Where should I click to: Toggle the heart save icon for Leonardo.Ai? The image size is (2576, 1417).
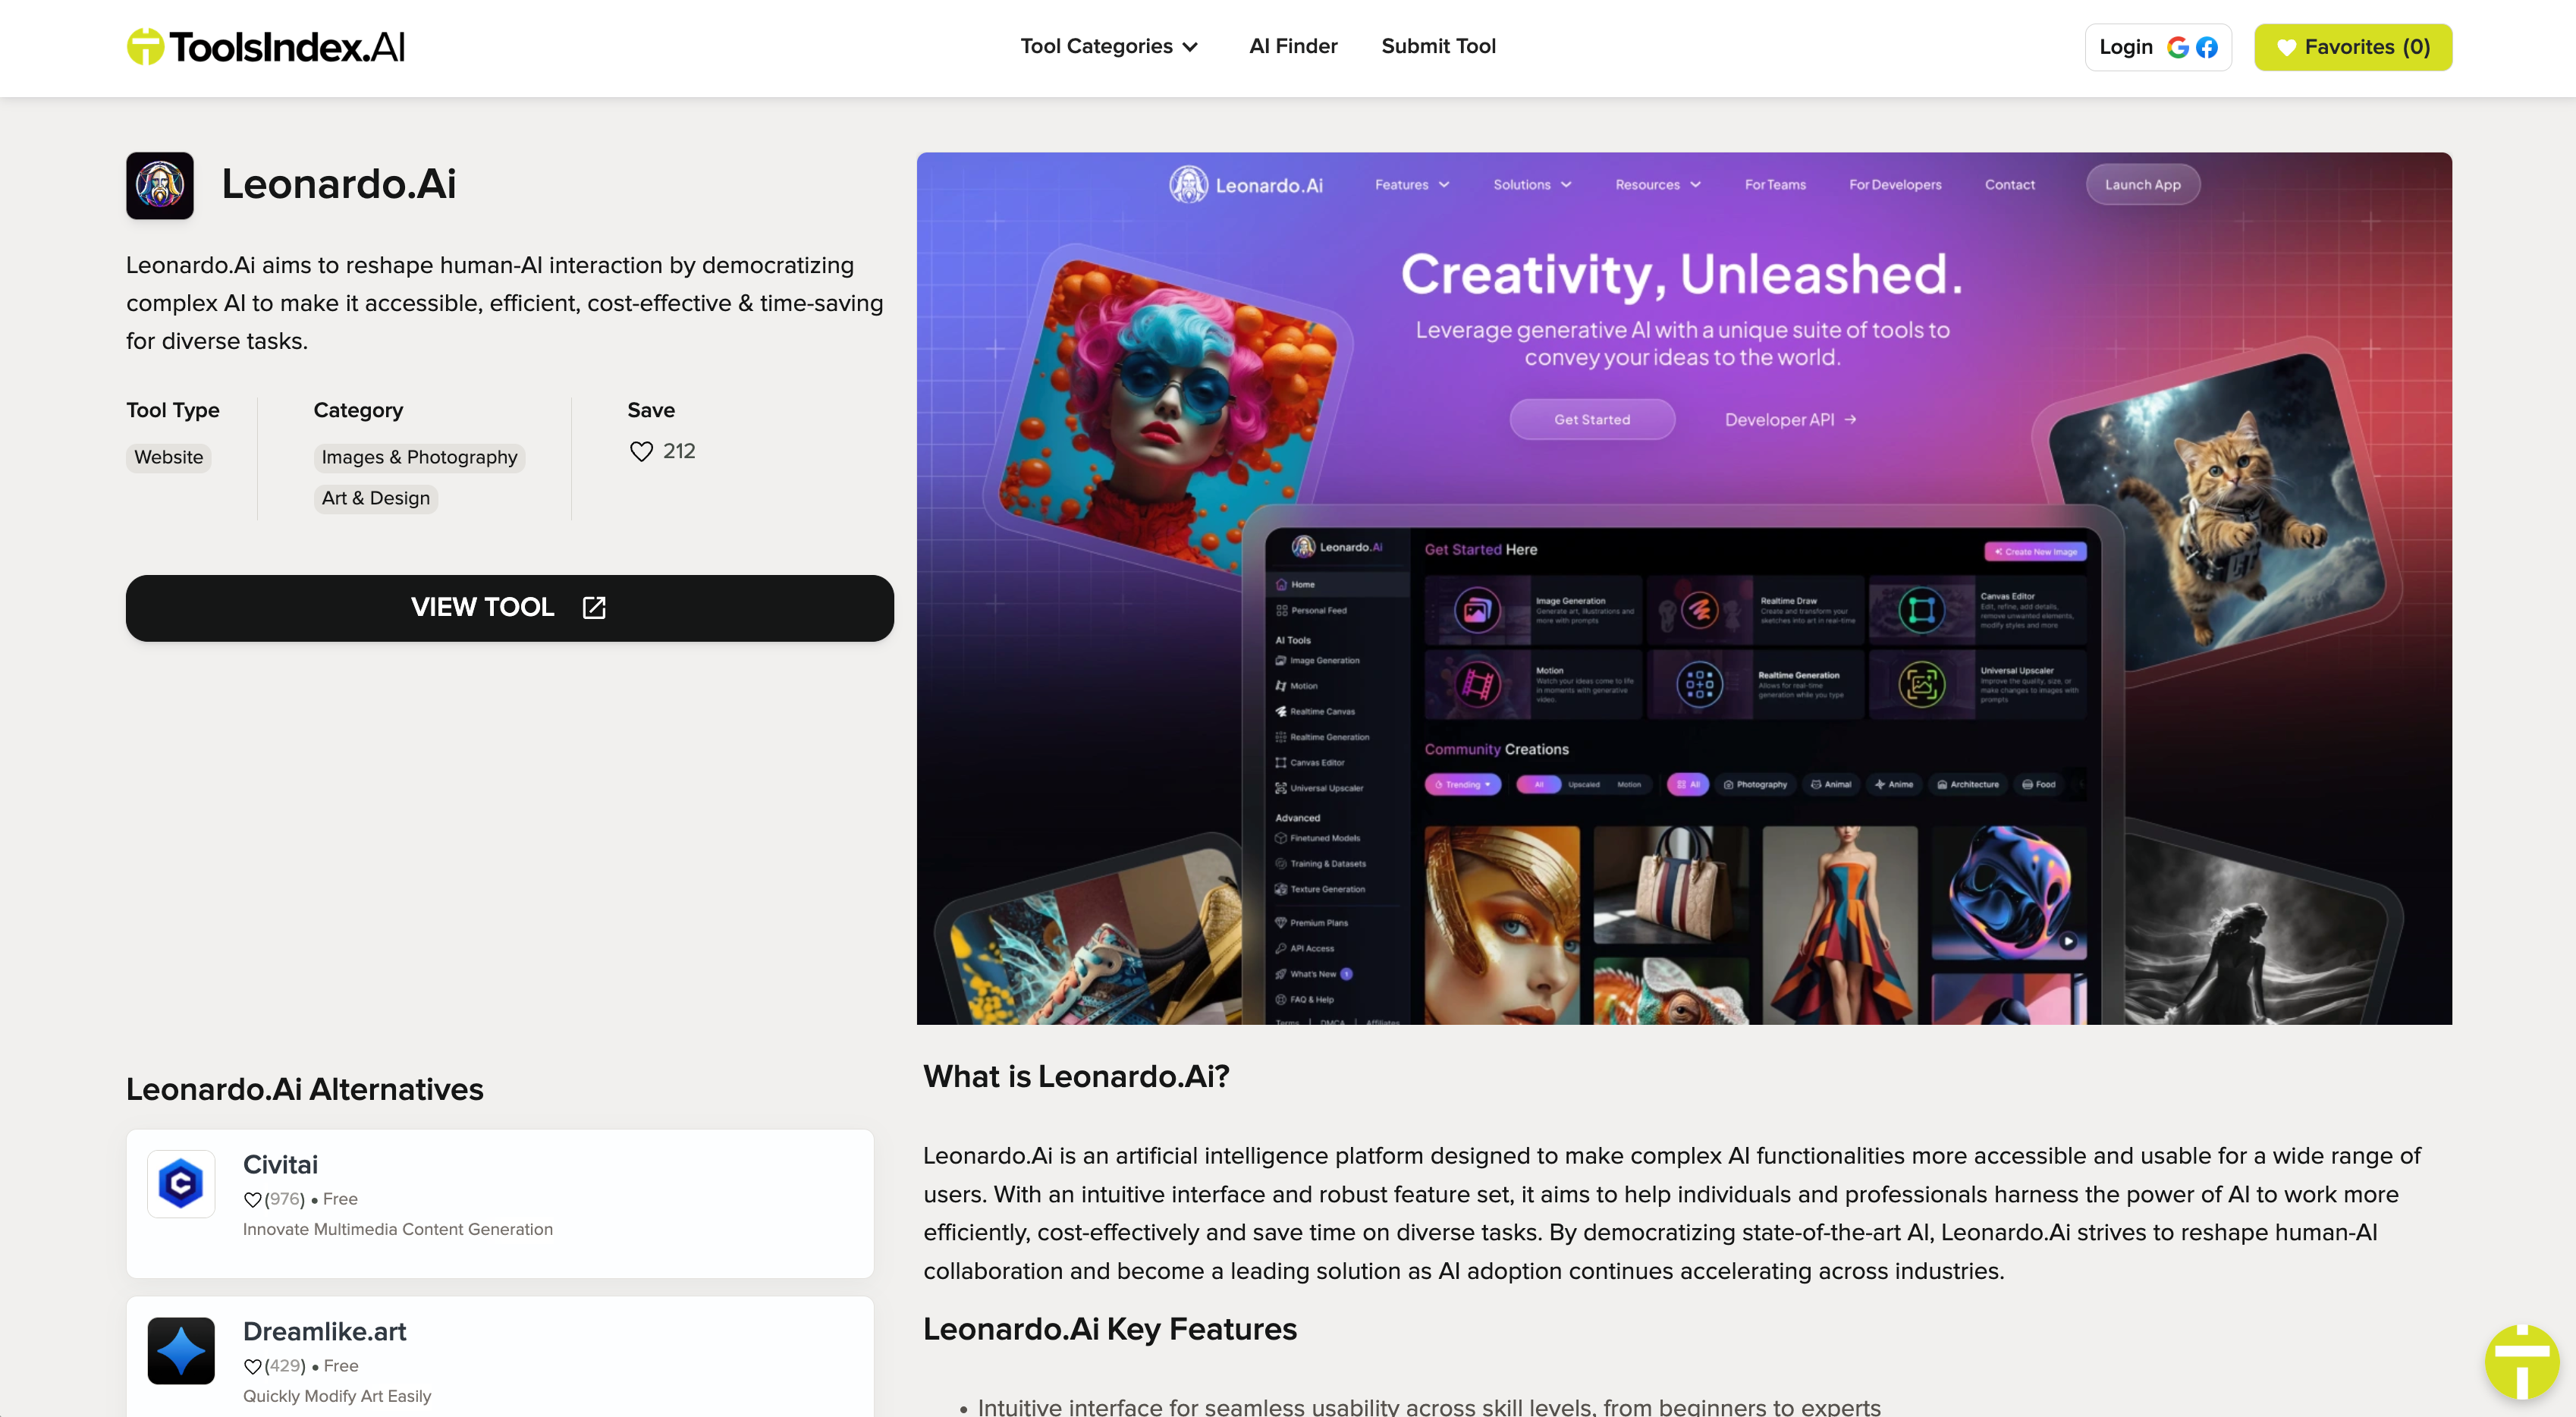(x=641, y=451)
